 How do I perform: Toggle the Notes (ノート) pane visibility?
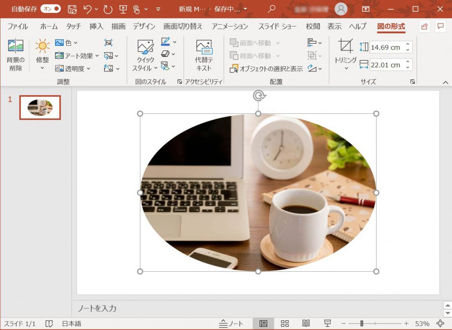pyautogui.click(x=231, y=323)
